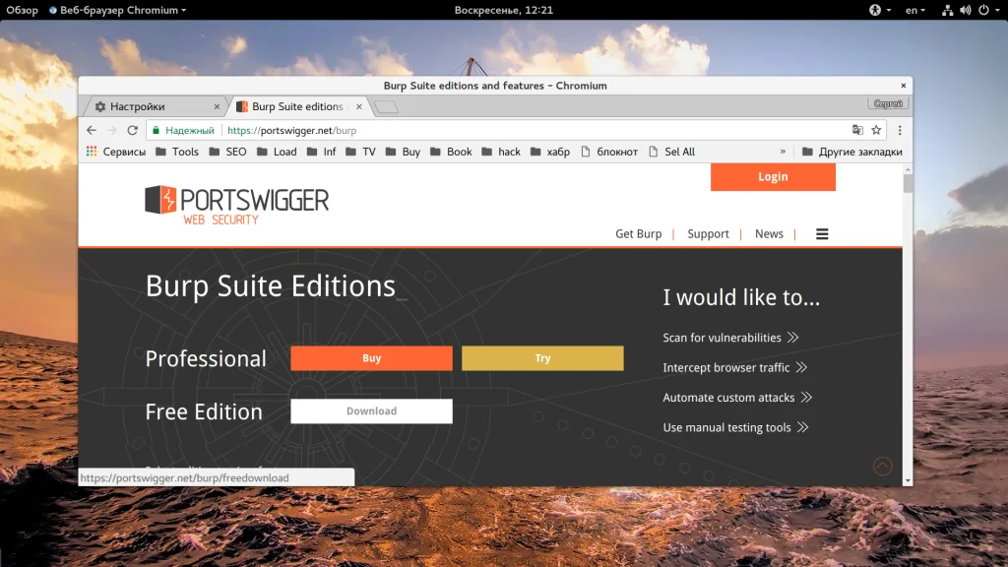This screenshot has width=1008, height=567.
Task: Open the Sel All bookmarklet
Action: (671, 152)
